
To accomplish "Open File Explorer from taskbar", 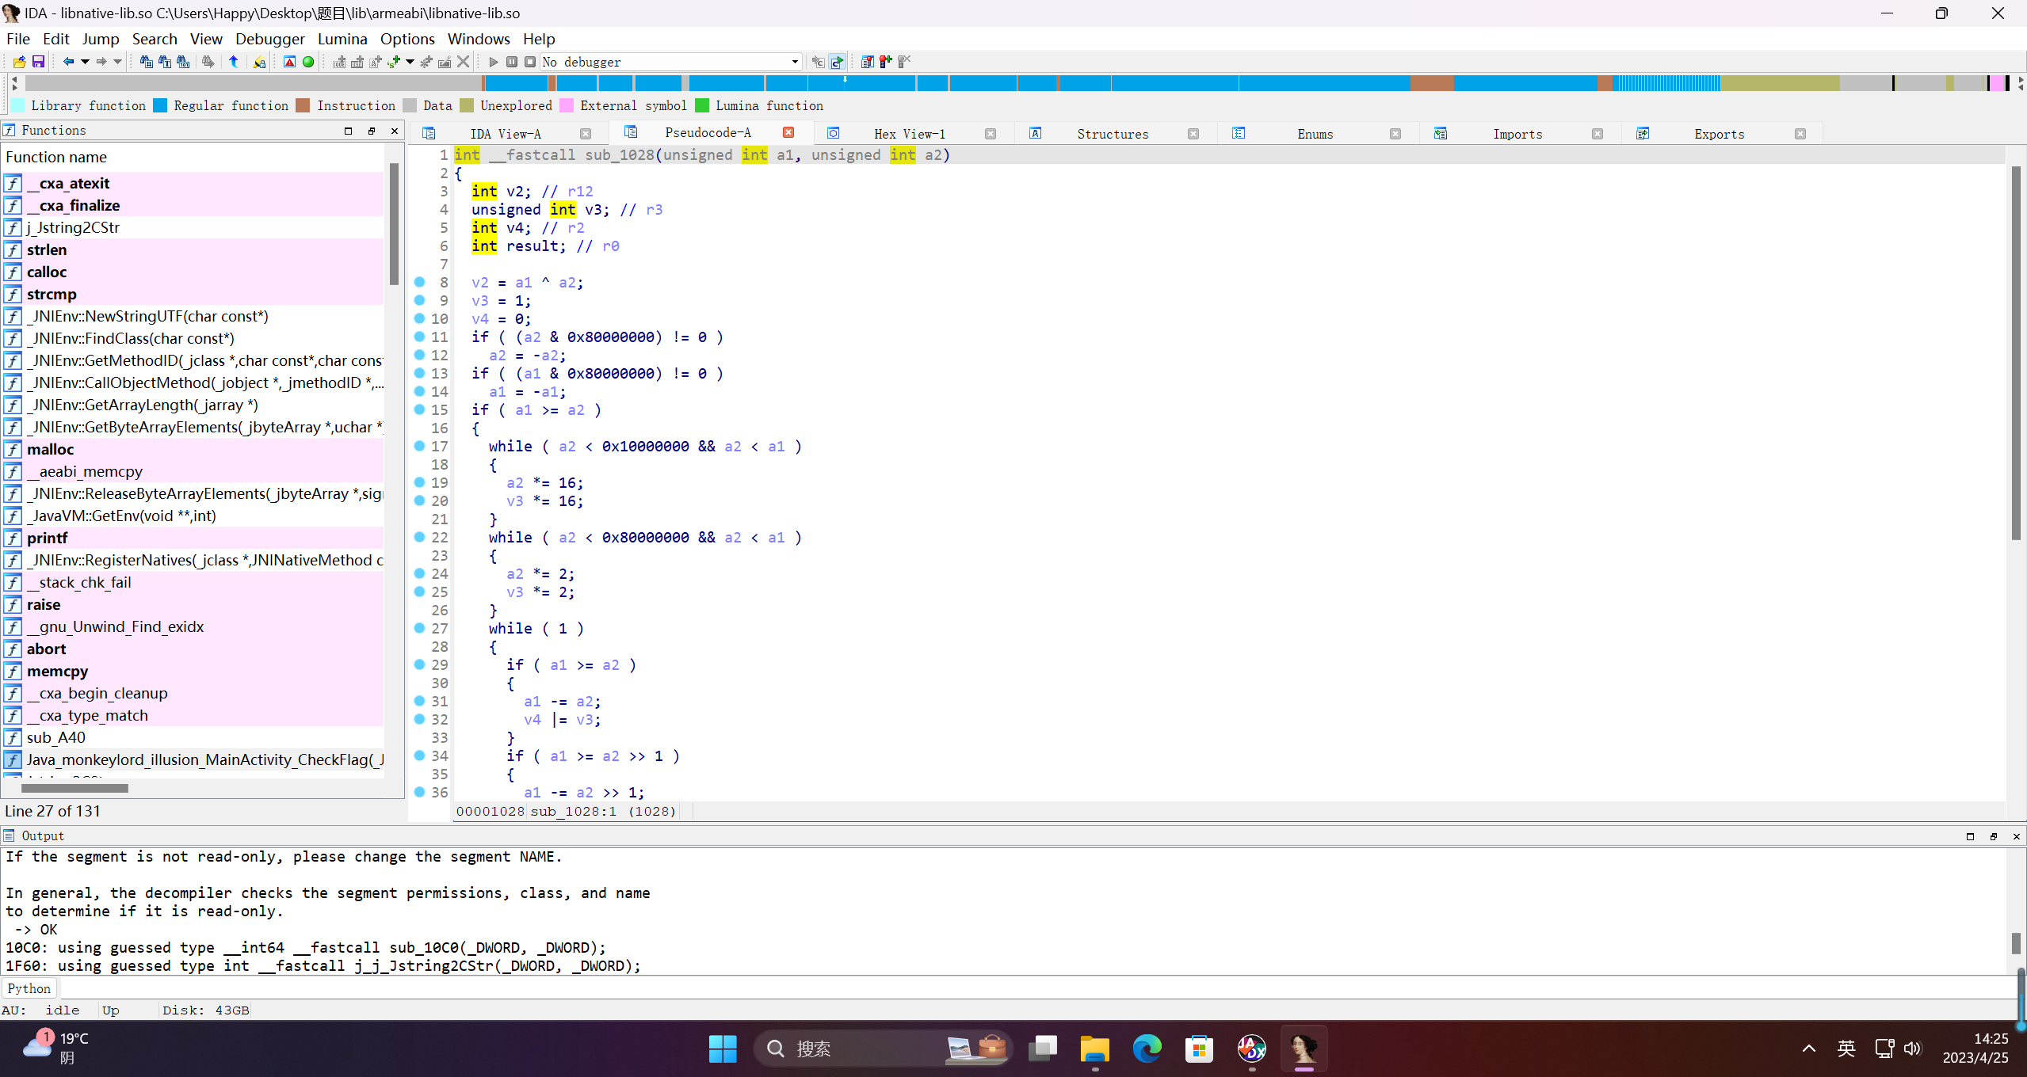I will pos(1094,1048).
